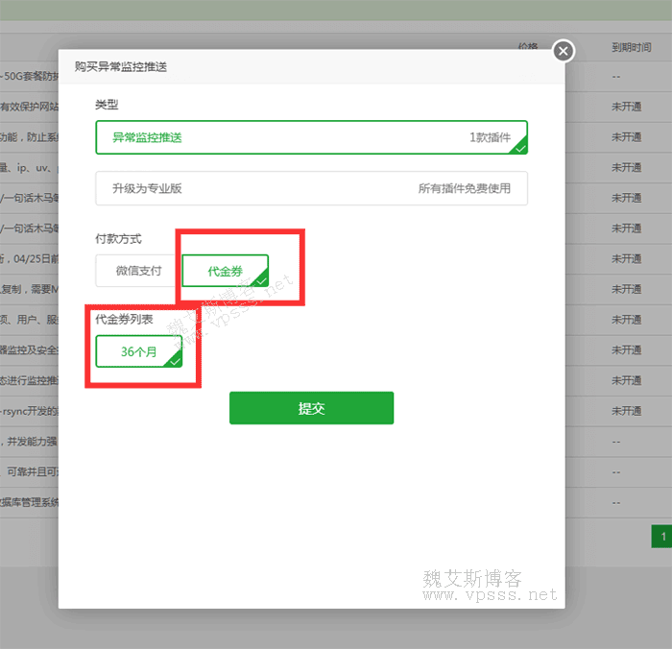Select the 升级为专业版 type option
Screen dimensions: 672x649
[311, 188]
